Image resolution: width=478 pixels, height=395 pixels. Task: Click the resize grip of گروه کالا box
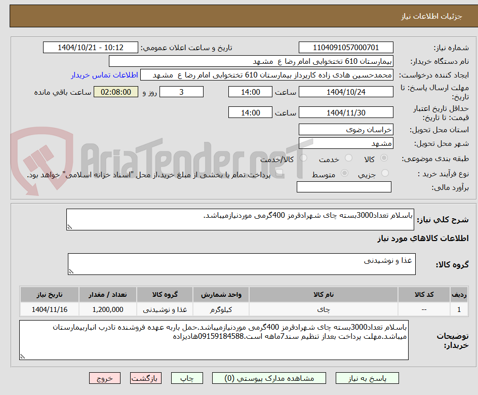(x=71, y=271)
